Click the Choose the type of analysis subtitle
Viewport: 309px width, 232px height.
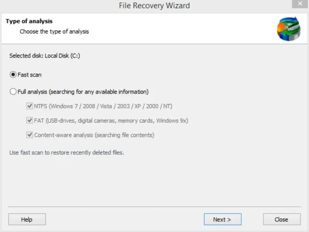pyautogui.click(x=54, y=32)
